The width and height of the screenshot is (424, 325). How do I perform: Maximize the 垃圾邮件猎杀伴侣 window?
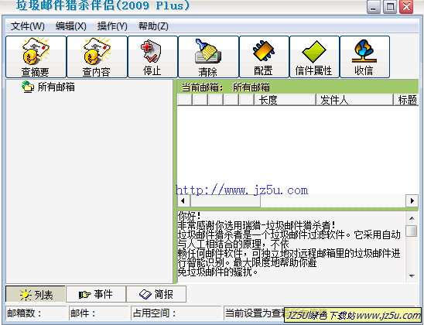pos(390,7)
